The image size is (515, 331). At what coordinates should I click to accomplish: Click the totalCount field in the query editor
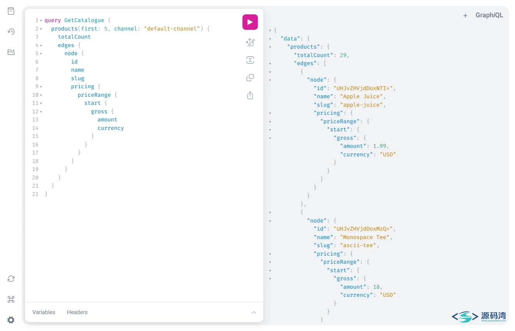(74, 37)
